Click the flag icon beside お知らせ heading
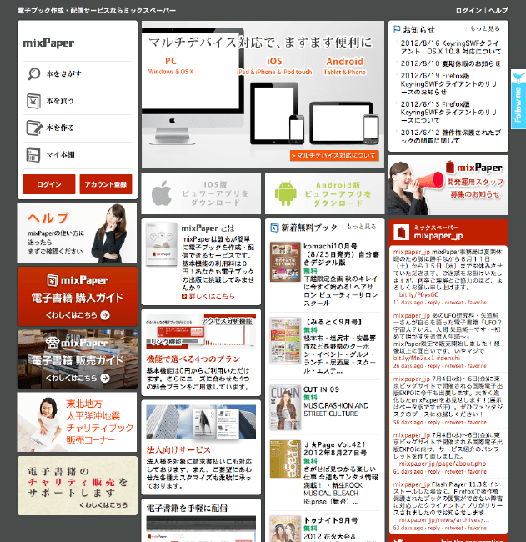Viewport: 526px width, 542px height. point(397,30)
